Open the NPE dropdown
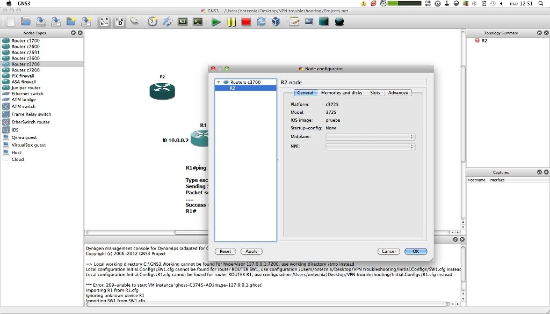This screenshot has height=314, width=550. (371, 147)
